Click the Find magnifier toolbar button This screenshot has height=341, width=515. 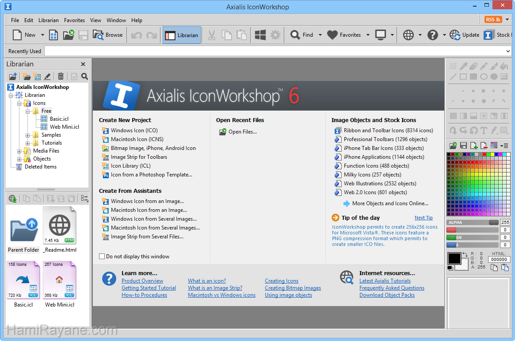(302, 35)
